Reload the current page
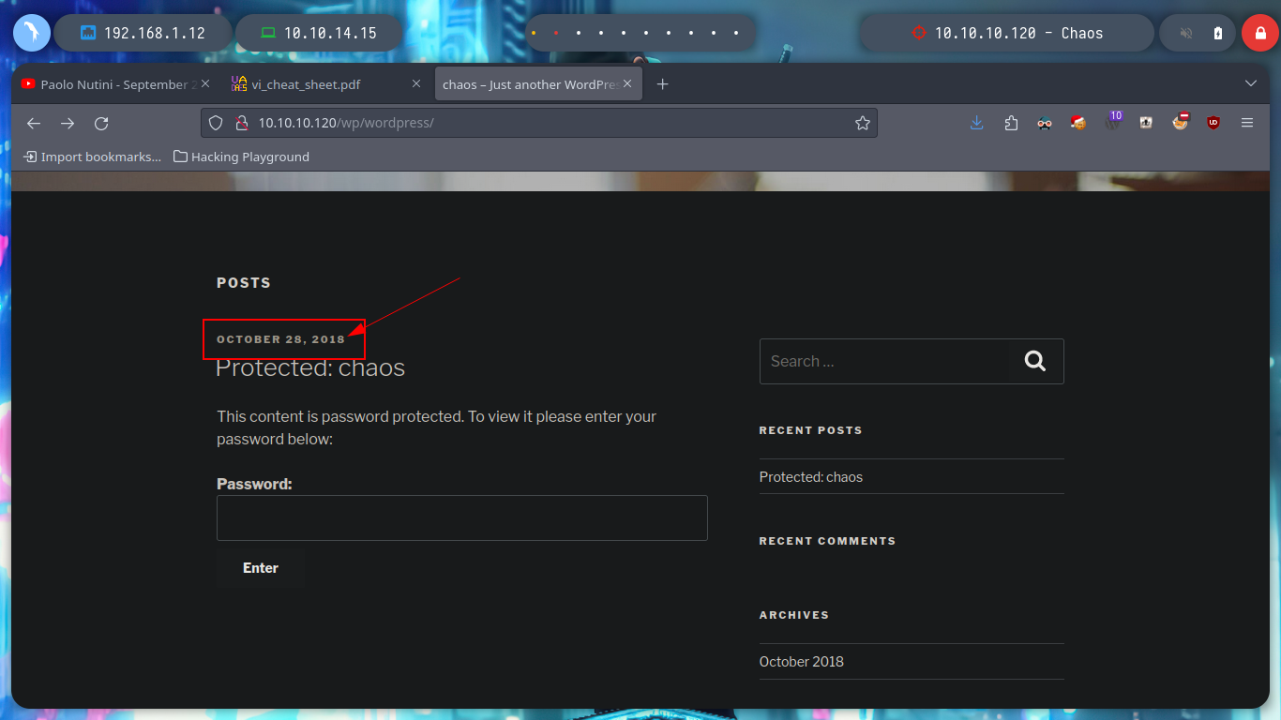The image size is (1281, 720). click(x=101, y=123)
